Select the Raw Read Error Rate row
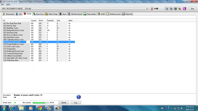The image size is (198, 111). (x=39, y=23)
